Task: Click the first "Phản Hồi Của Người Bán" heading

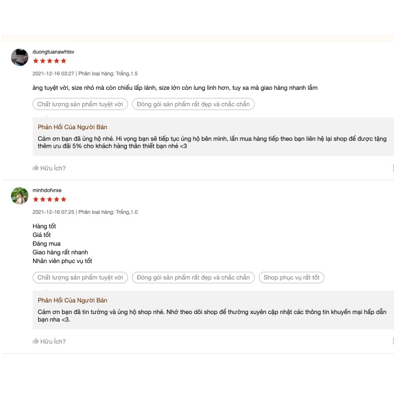Action: [72, 127]
